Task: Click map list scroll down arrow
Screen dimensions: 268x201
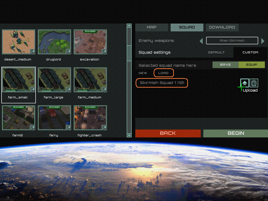Action: click(129, 135)
